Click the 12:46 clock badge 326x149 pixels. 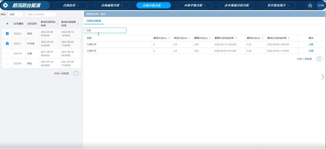tap(321, 5)
